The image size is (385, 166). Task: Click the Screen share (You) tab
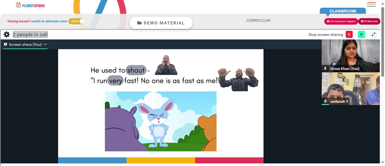coord(25,44)
